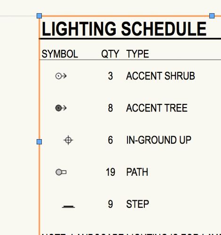221x235 pixels.
Task: Click the top-left blue selection handle
Action: coord(39,16)
